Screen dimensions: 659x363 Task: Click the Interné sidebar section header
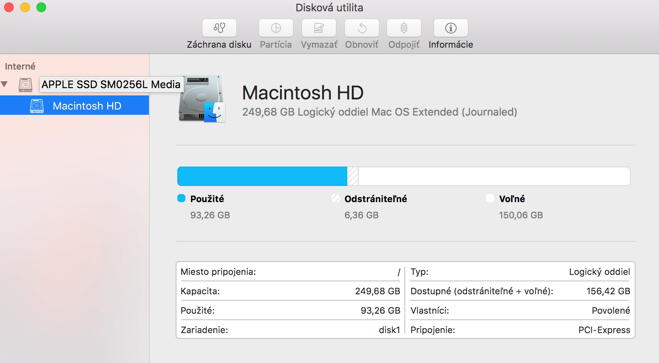coord(20,66)
